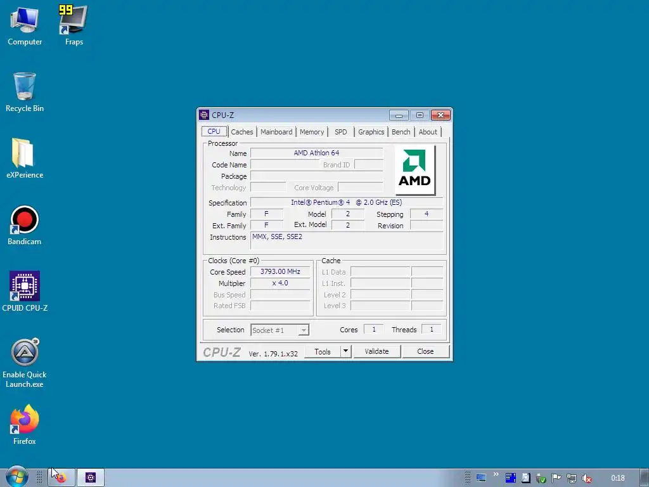Click the Safely Remove Hardware tray icon
This screenshot has width=649, height=487.
tap(541, 478)
